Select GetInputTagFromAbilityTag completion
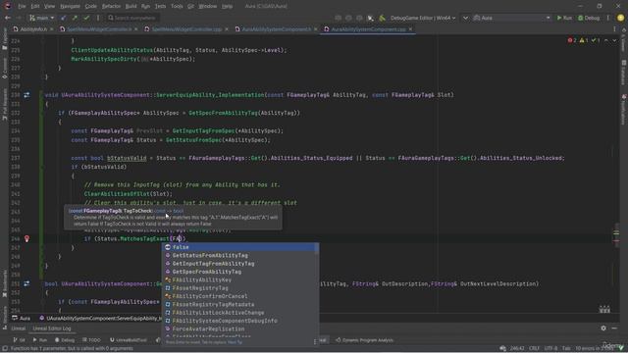Image resolution: width=628 pixels, height=353 pixels. point(240,264)
